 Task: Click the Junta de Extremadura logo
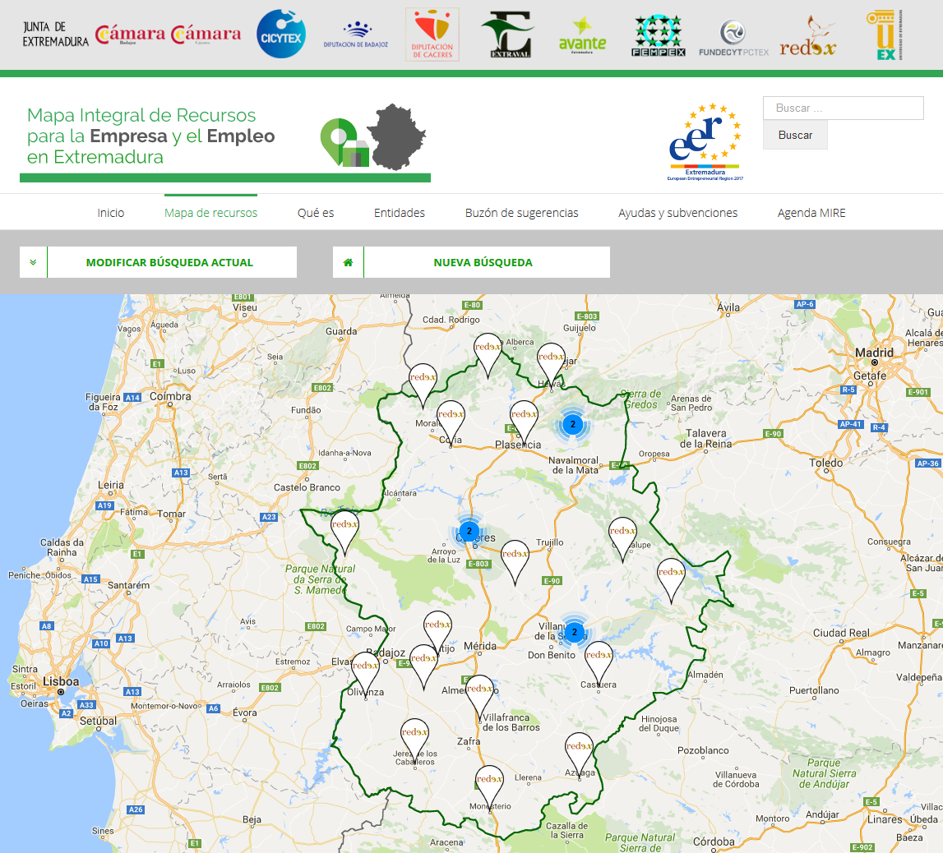tap(55, 35)
